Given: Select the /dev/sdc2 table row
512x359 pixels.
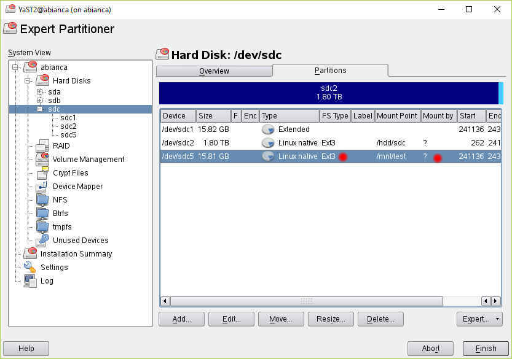Looking at the screenshot, I should pyautogui.click(x=331, y=143).
